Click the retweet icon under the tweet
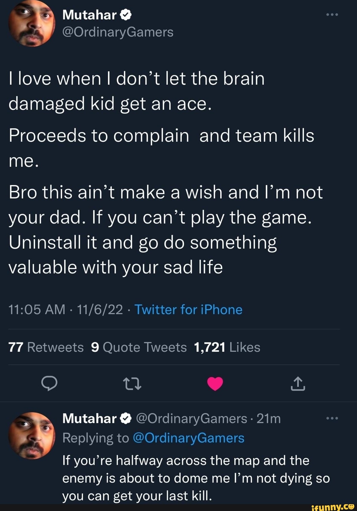The image size is (357, 511). coord(132,384)
